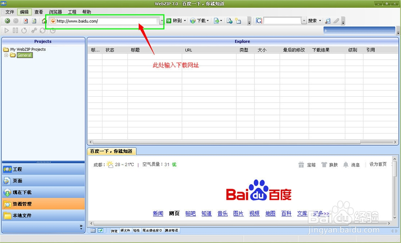Image resolution: width=401 pixels, height=243 pixels.
Task: Open dropdown beside the export page icon
Action: [221, 21]
